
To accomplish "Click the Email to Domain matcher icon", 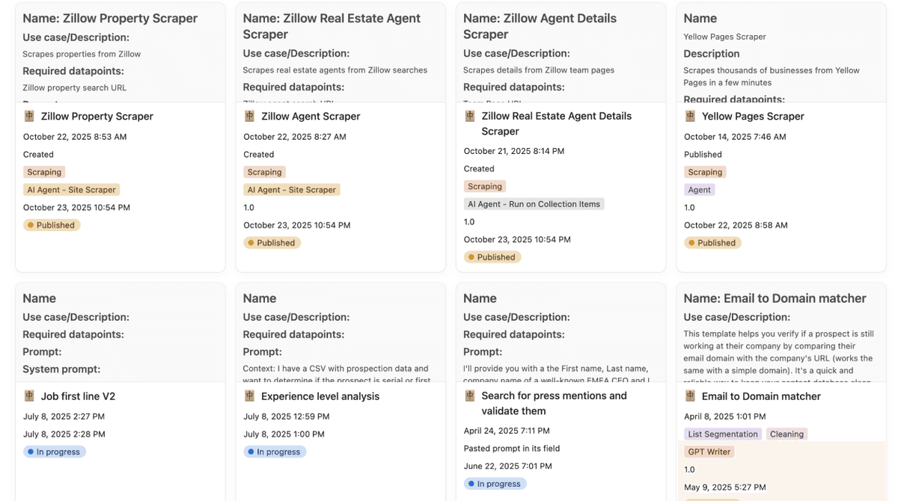I will pos(690,396).
